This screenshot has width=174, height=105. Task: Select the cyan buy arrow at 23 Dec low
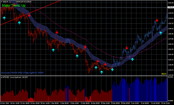click(x=112, y=69)
